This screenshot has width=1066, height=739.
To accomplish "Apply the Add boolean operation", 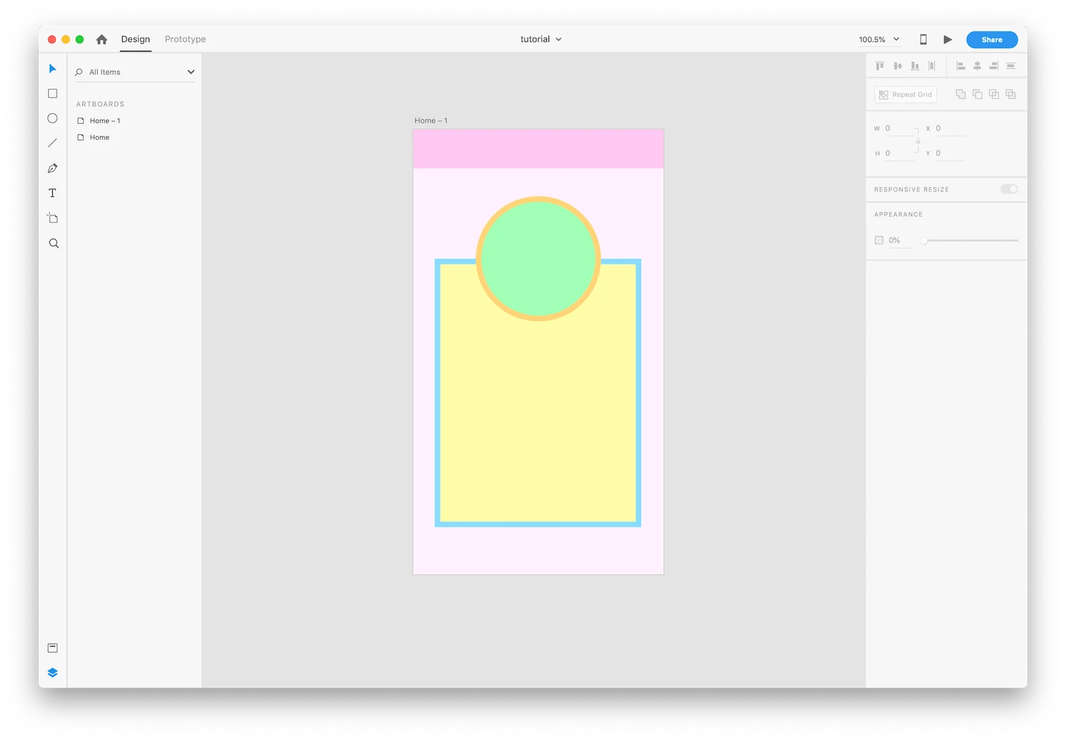I will pos(961,95).
